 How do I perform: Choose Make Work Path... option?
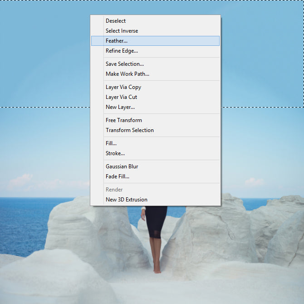tap(155, 74)
